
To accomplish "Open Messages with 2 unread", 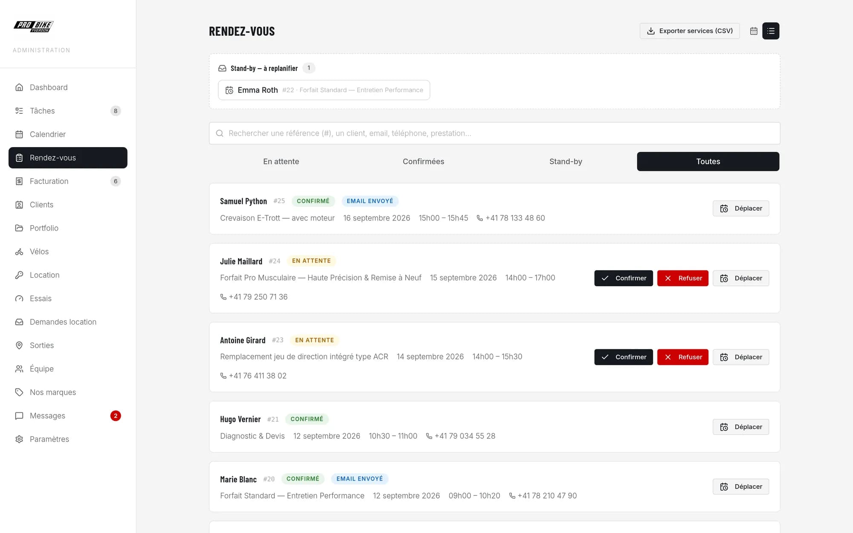I will pos(68,416).
